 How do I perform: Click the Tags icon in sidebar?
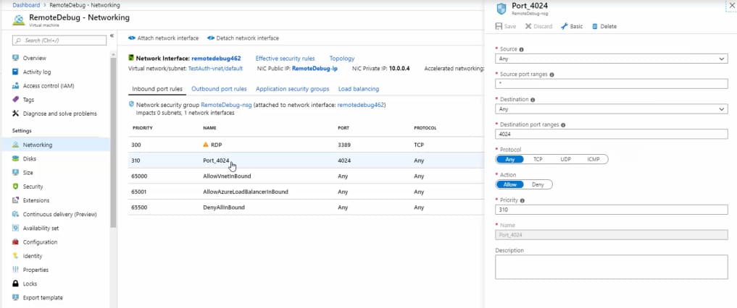click(x=15, y=100)
